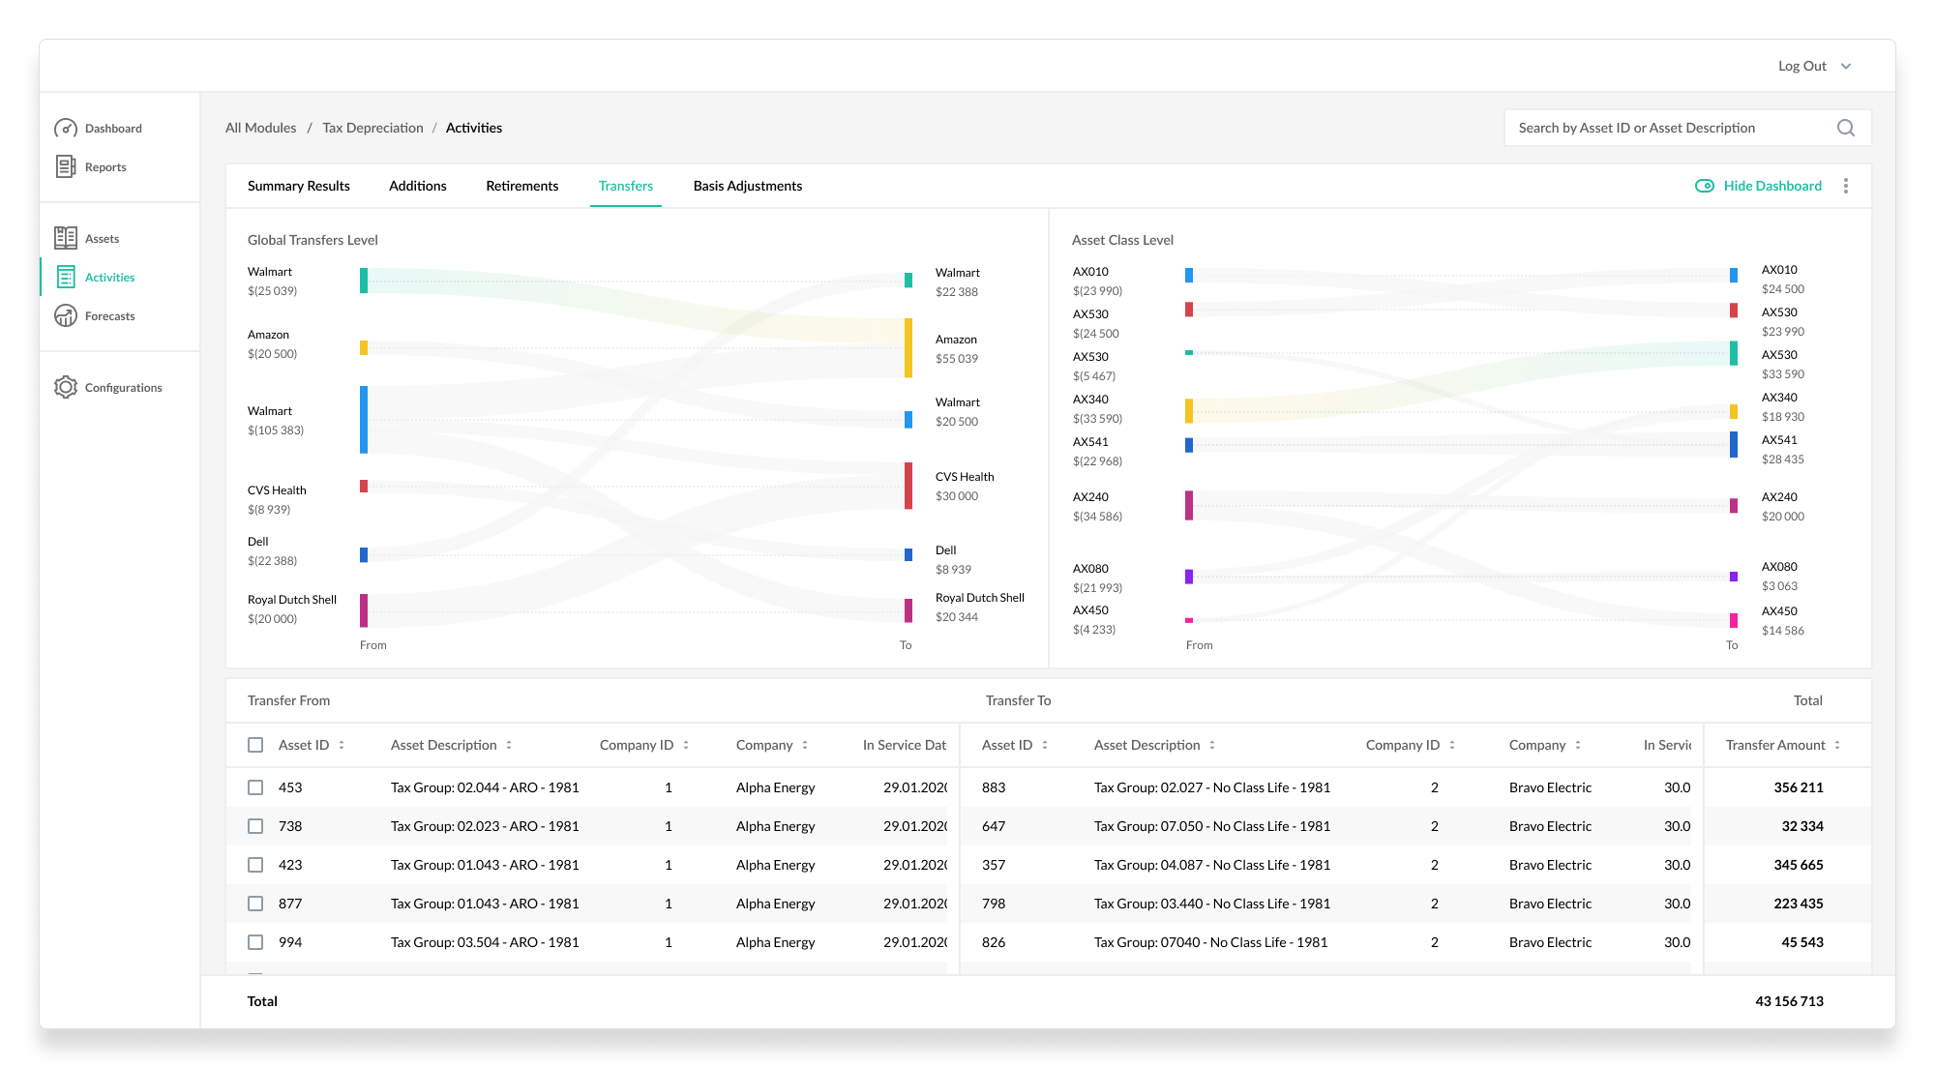Navigate to Tax Depreciation breadcrumb link

coord(372,128)
